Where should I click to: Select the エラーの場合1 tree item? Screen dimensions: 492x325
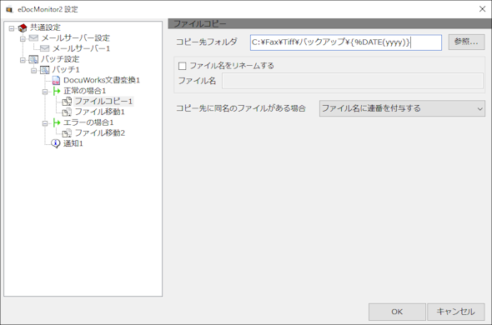88,122
